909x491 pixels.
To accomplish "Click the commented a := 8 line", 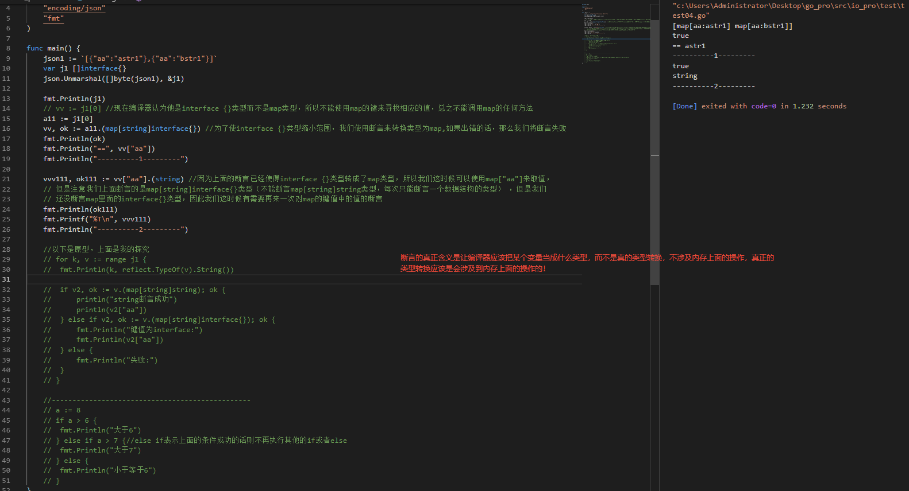I will (62, 410).
